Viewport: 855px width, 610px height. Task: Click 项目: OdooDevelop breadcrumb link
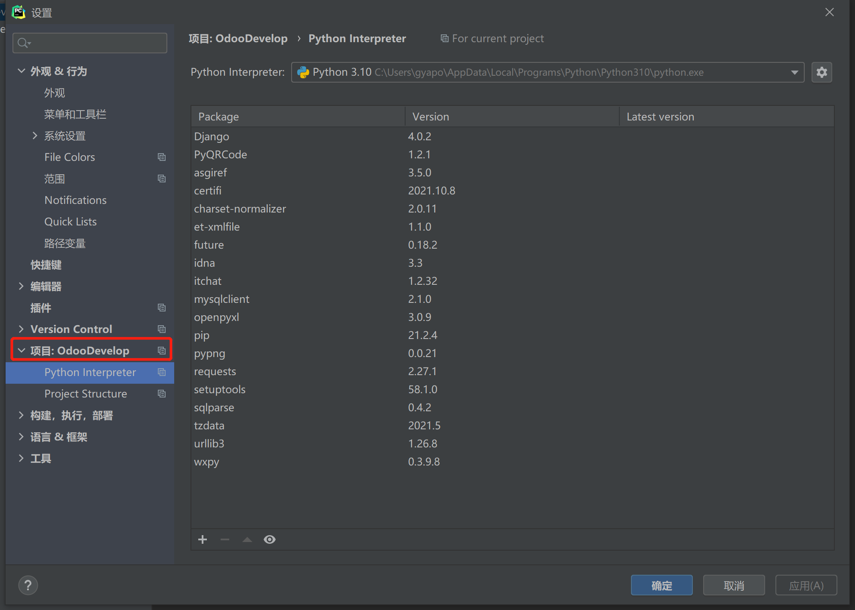(x=238, y=39)
